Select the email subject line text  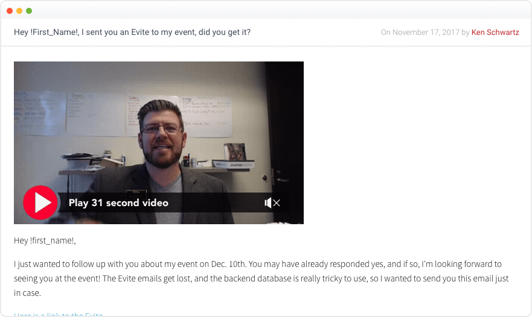(x=132, y=32)
